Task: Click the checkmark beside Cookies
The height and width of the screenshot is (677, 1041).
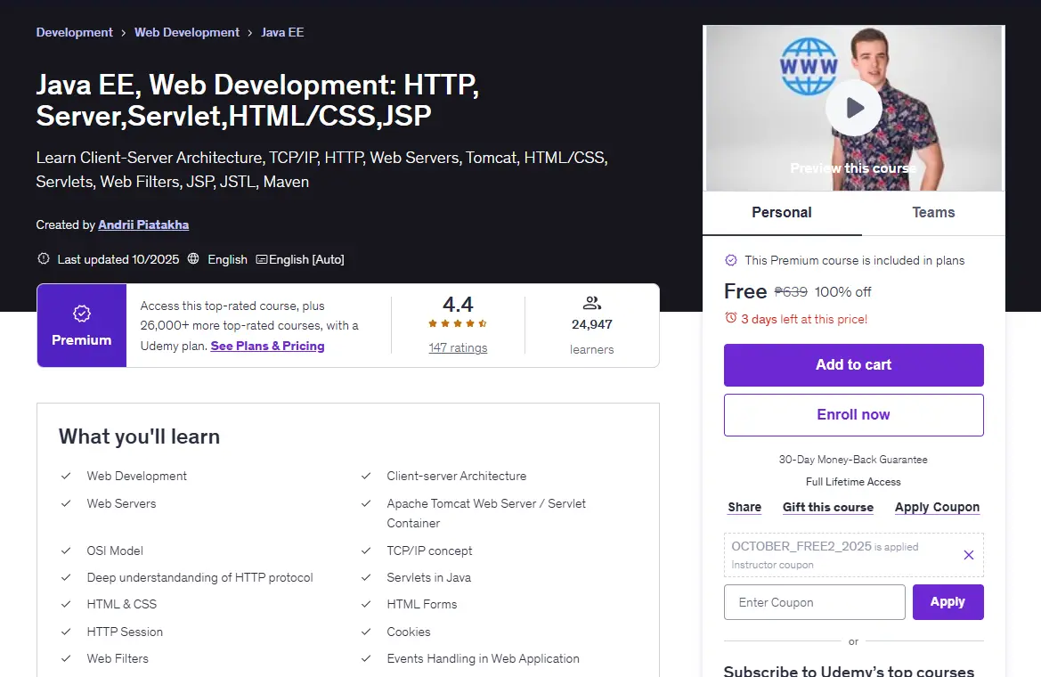Action: (366, 632)
